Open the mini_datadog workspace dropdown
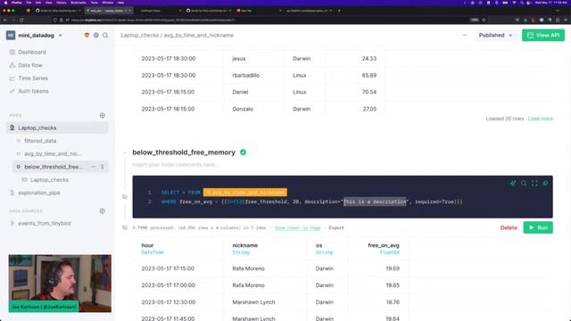This screenshot has width=571, height=321. (x=35, y=36)
